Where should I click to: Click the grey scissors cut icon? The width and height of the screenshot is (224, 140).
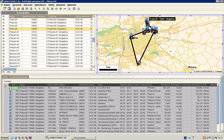[44, 9]
